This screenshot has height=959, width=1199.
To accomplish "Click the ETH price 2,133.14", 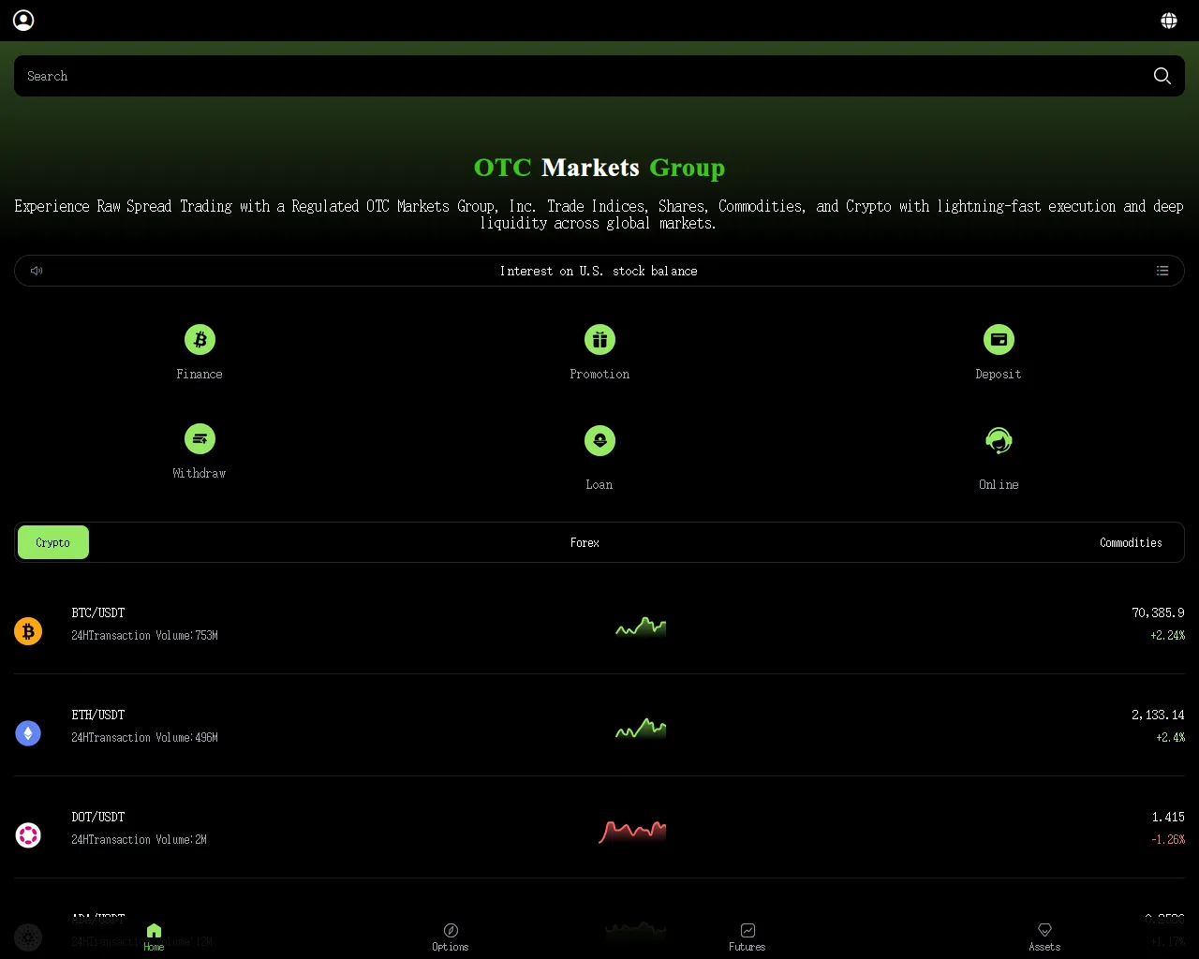I will click(1158, 715).
